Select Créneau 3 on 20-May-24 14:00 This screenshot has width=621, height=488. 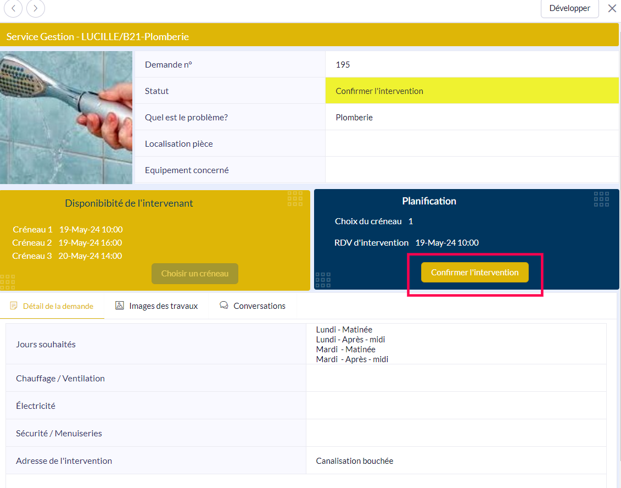[67, 256]
